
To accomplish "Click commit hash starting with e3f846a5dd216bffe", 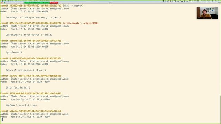I will [x=35, y=41].
